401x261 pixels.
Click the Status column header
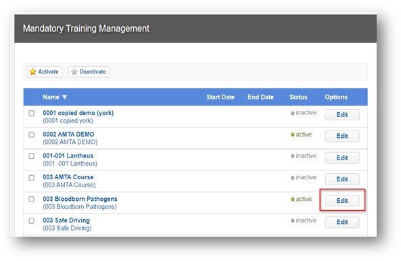click(x=298, y=97)
